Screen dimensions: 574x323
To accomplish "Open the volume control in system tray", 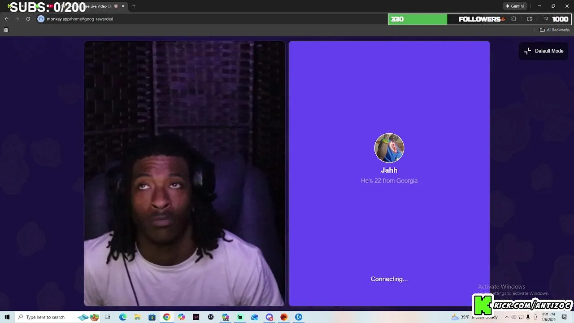I will 514,317.
